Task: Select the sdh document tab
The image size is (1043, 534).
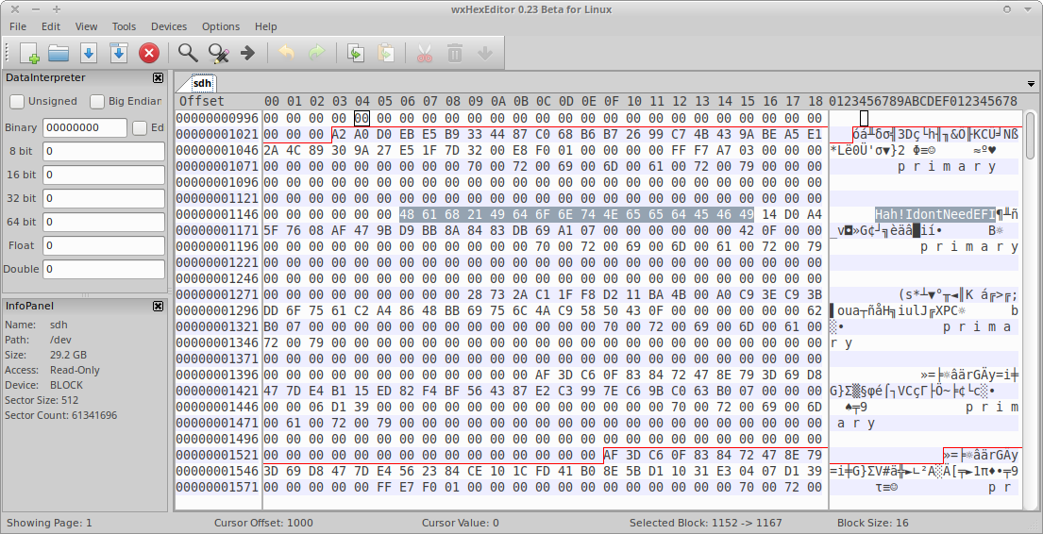Action: click(202, 83)
